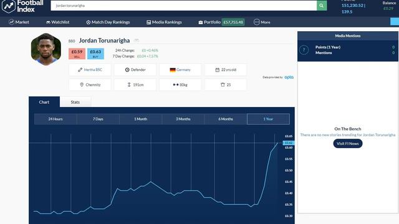Toggle watchlist icon next to player name
The width and height of the screenshot is (399, 224).
click(137, 40)
